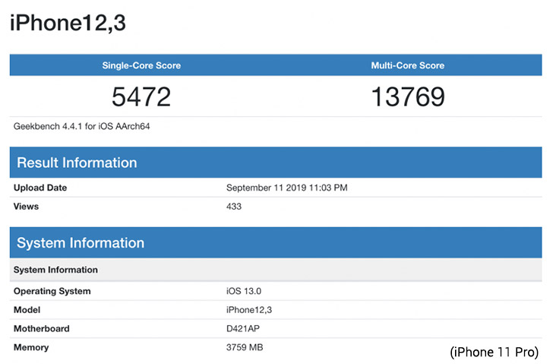
Task: Select the Upload Date label
Action: 40,188
